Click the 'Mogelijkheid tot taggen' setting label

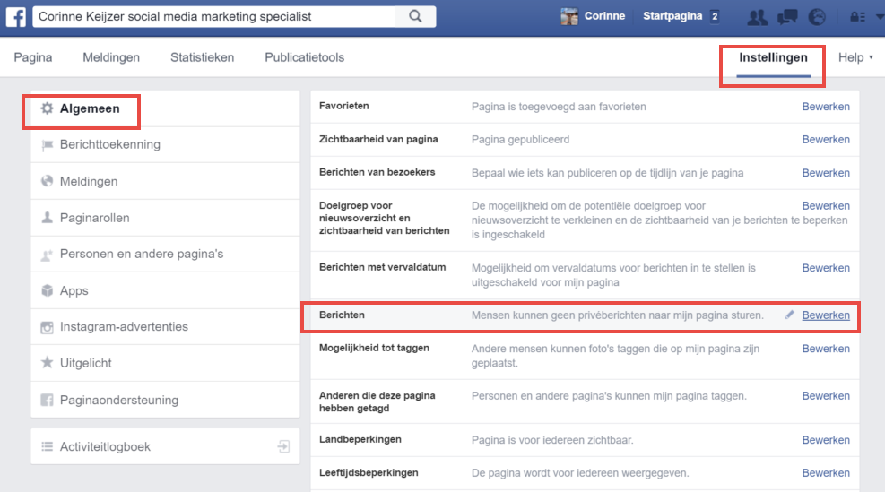374,348
